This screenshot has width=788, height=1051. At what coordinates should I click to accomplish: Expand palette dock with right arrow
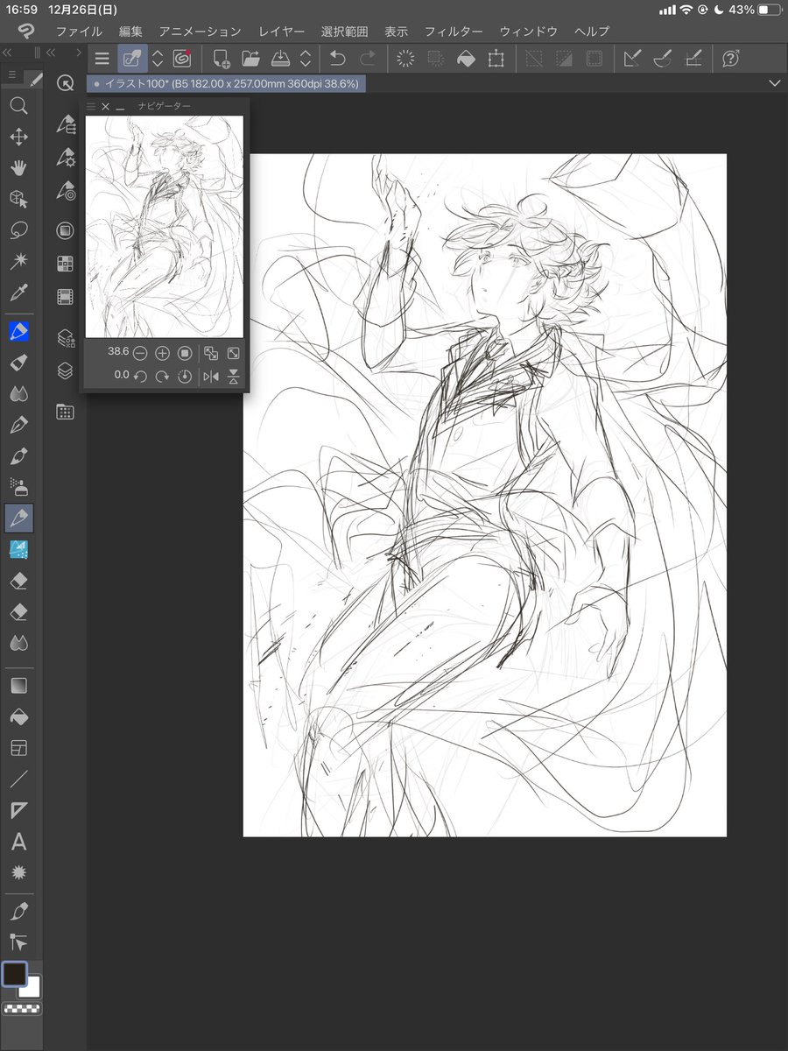79,53
